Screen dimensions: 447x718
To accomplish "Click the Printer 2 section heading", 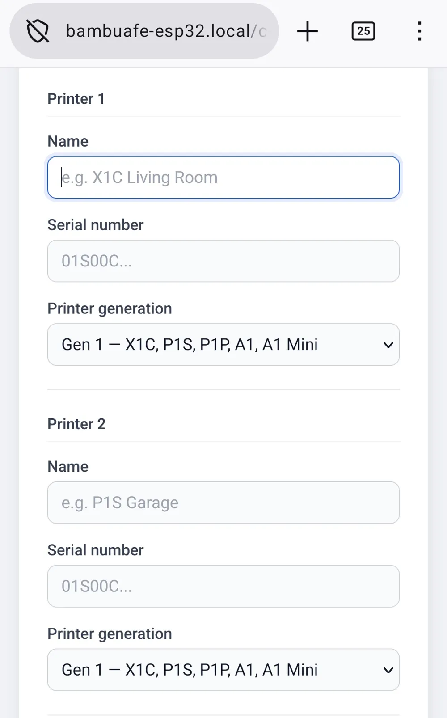I will click(76, 424).
